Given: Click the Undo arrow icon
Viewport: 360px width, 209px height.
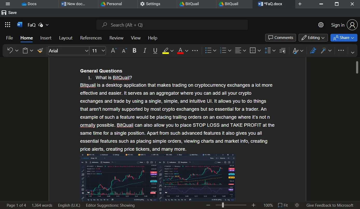Looking at the screenshot, I should [x=10, y=51].
